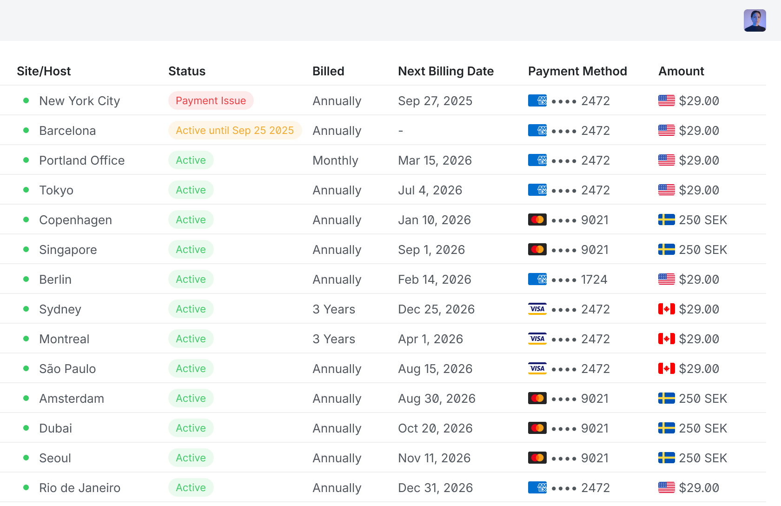Select the Amsterdam site name
Screen dimensions: 781x506
pos(72,398)
